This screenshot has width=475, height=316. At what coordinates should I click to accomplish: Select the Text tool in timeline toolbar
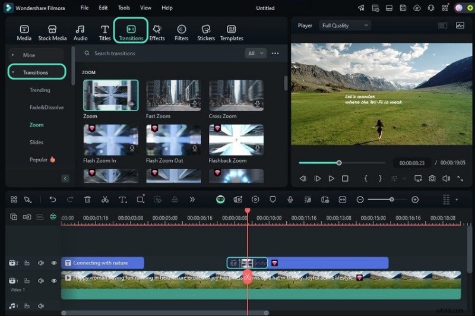pyautogui.click(x=122, y=200)
